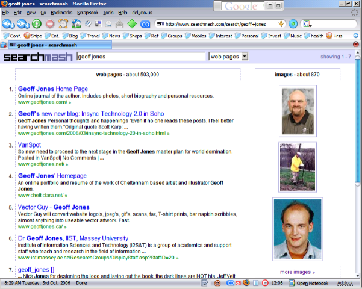Click the gold figure icon in address bar
Viewport: 362px width, 289px height.
click(x=281, y=23)
